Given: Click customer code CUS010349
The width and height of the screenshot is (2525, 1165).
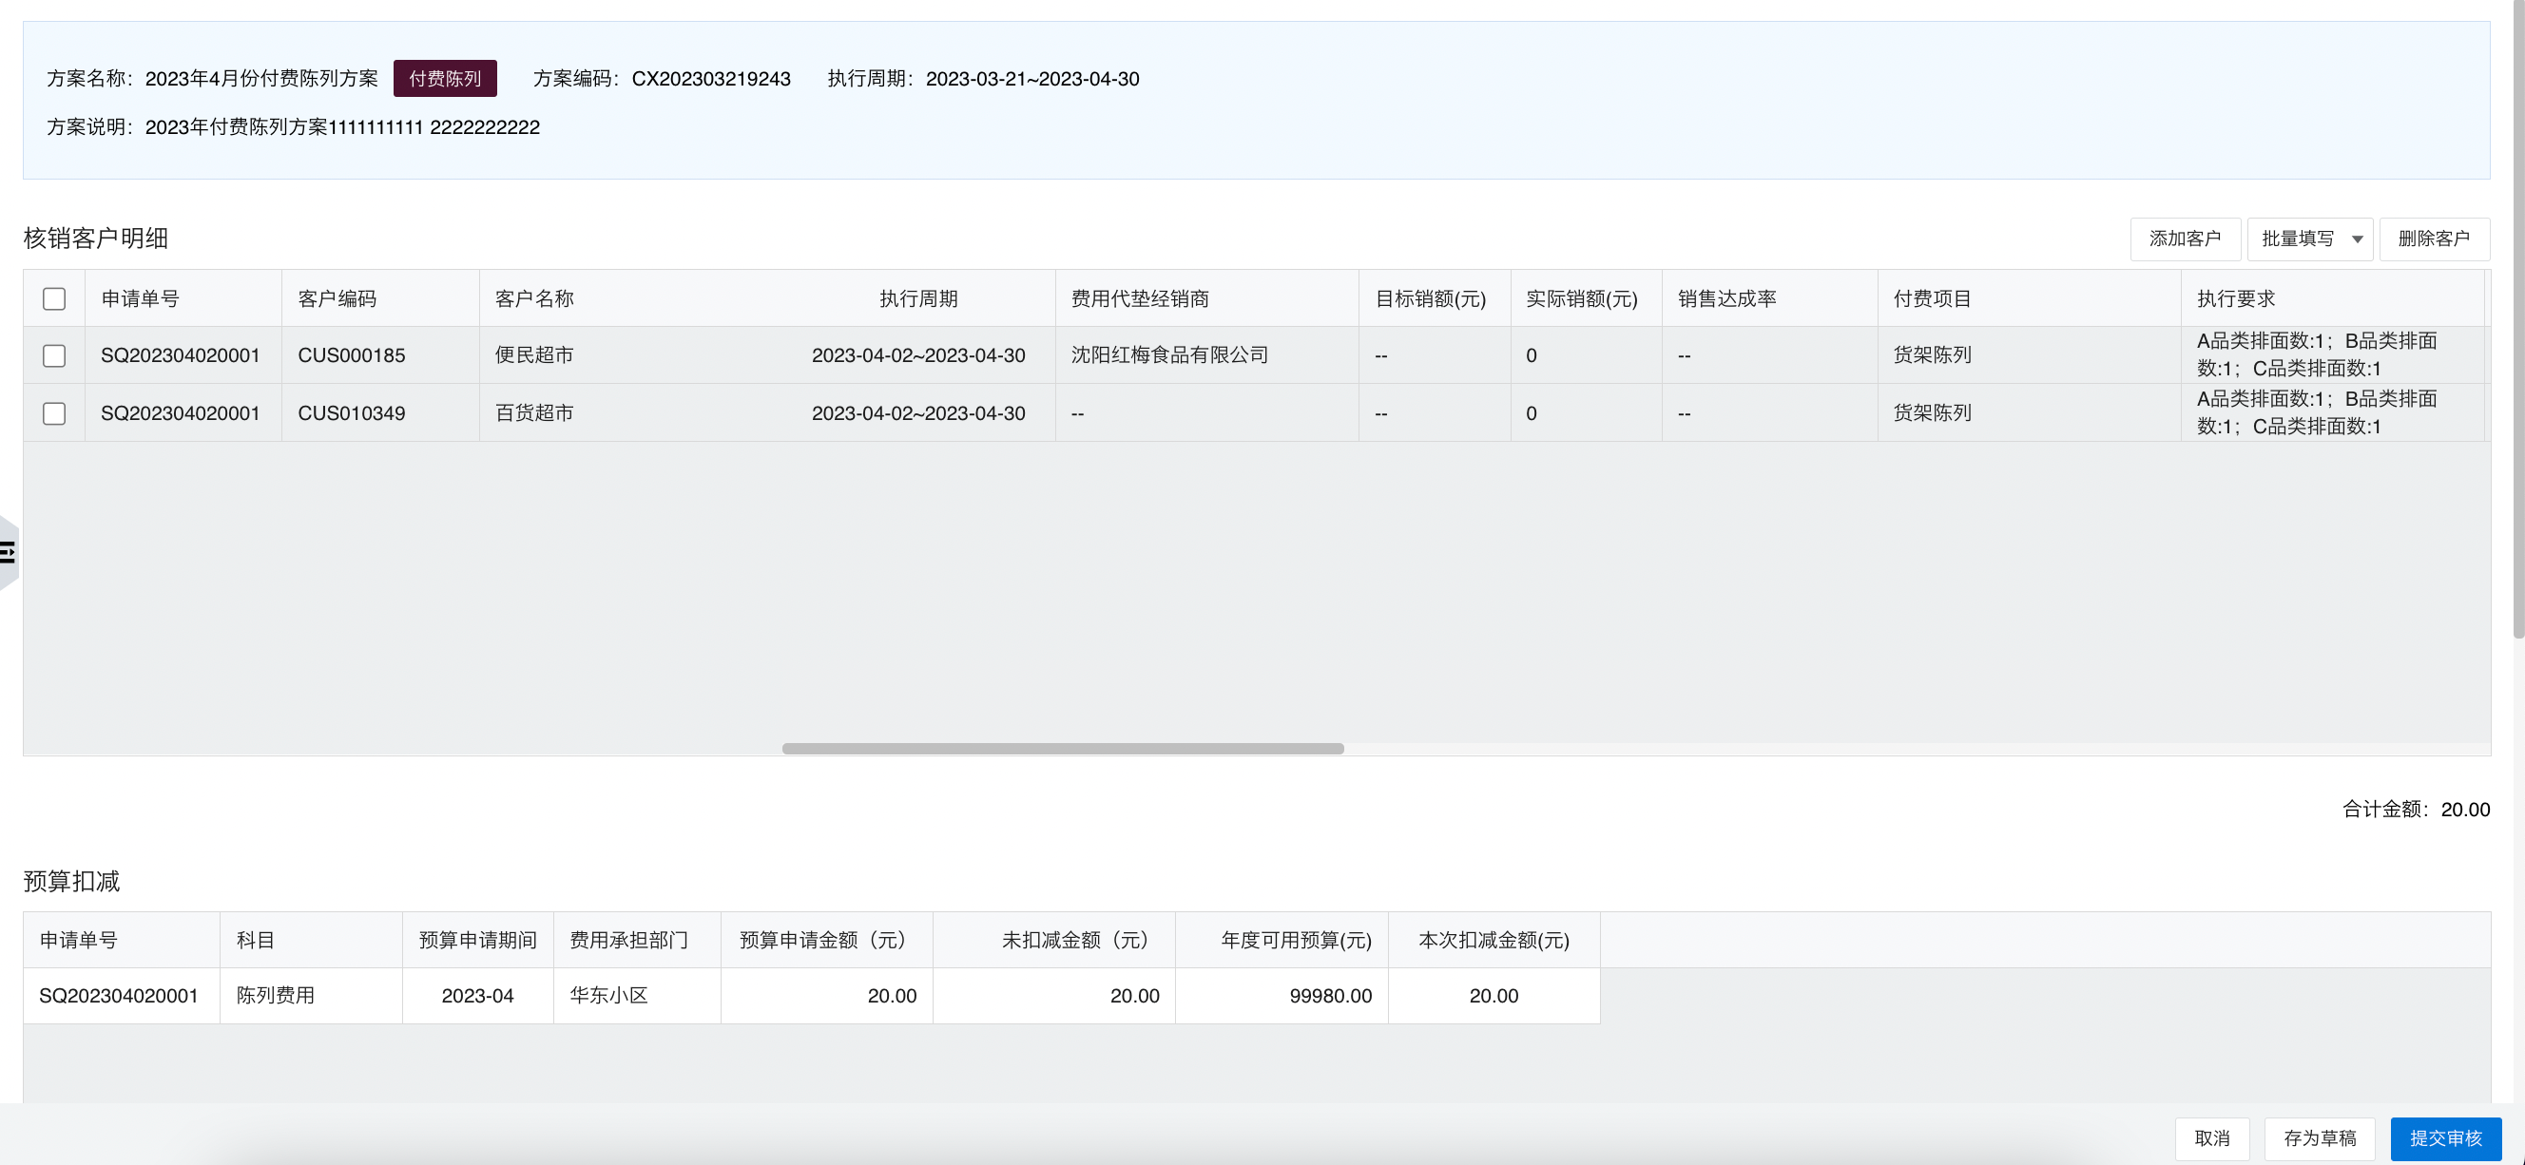Looking at the screenshot, I should point(351,413).
